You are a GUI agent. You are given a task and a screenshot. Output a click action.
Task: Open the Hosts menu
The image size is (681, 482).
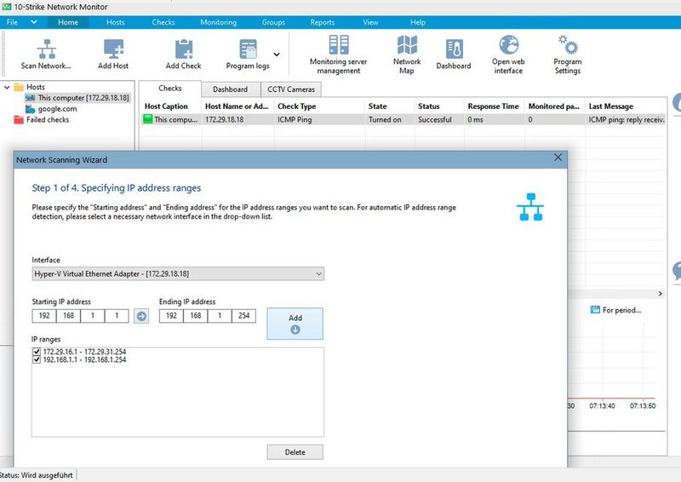(x=116, y=22)
